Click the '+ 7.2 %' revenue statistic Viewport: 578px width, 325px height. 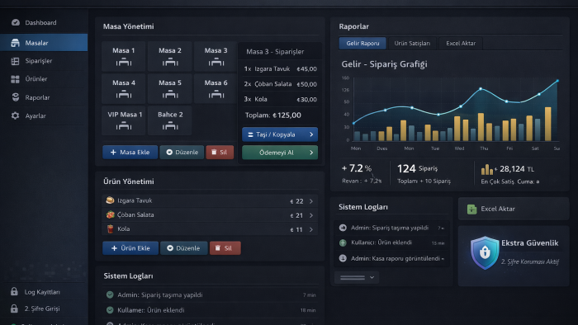coord(357,168)
